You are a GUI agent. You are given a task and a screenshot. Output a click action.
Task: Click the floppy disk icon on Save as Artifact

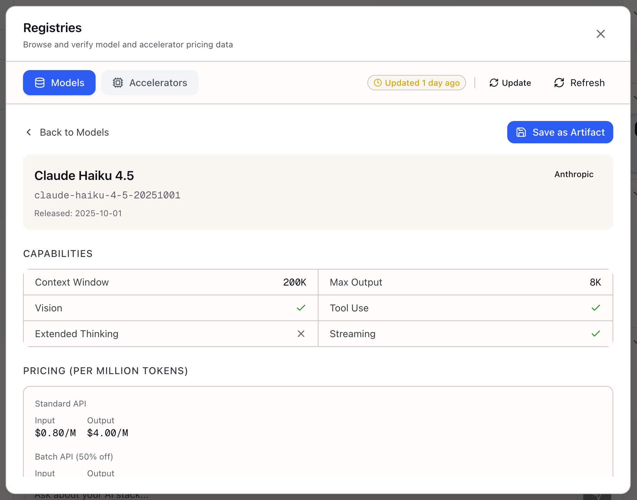tap(520, 132)
